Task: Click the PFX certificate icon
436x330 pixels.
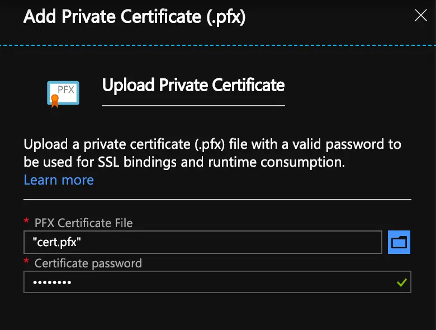Action: tap(63, 94)
